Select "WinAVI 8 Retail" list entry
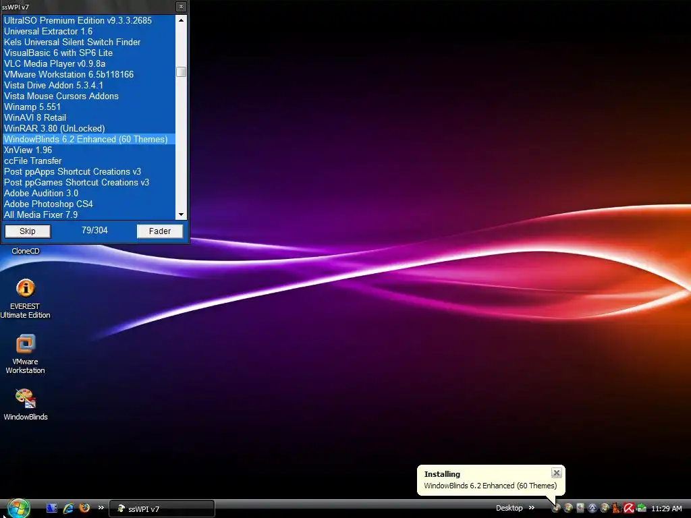Image resolution: width=691 pixels, height=518 pixels. point(89,117)
